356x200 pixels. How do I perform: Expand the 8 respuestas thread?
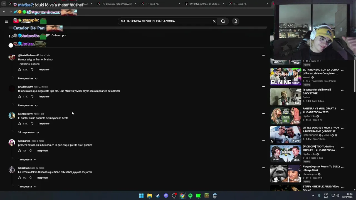click(x=28, y=105)
